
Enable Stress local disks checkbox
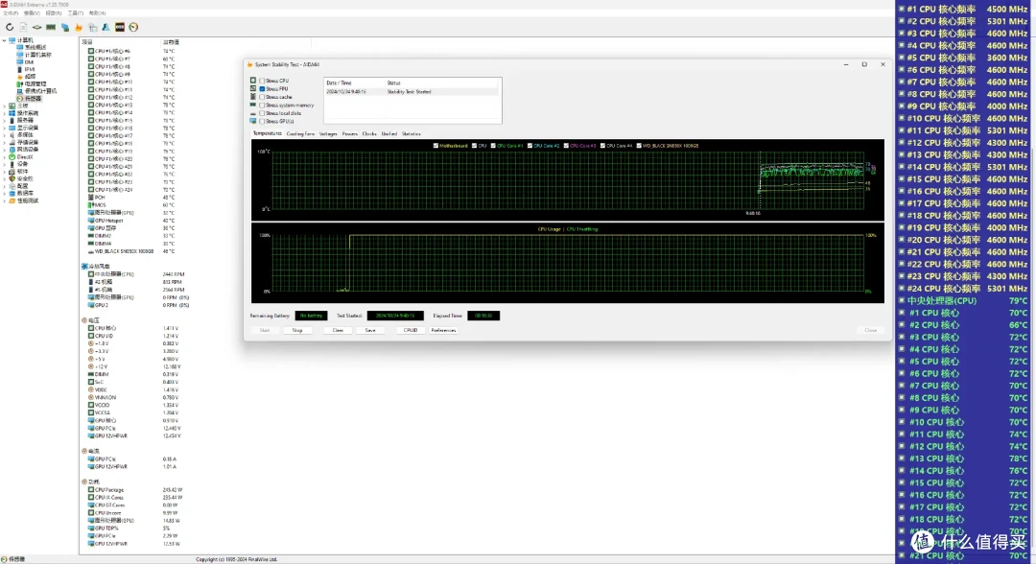tap(262, 113)
